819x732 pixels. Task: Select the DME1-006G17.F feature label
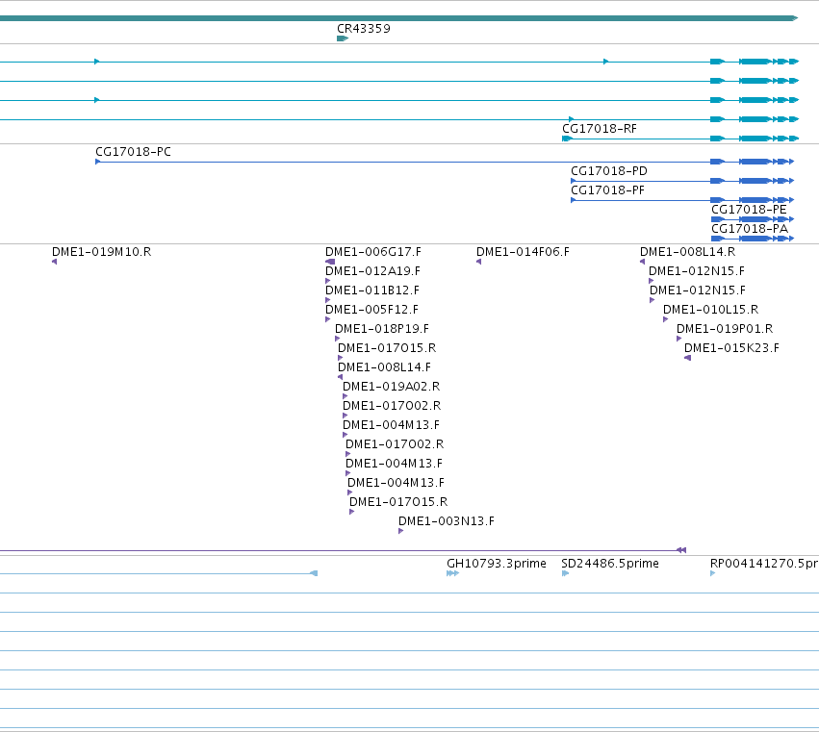pyautogui.click(x=373, y=252)
